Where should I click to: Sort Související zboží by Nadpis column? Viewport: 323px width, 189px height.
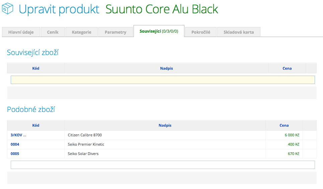pos(166,68)
